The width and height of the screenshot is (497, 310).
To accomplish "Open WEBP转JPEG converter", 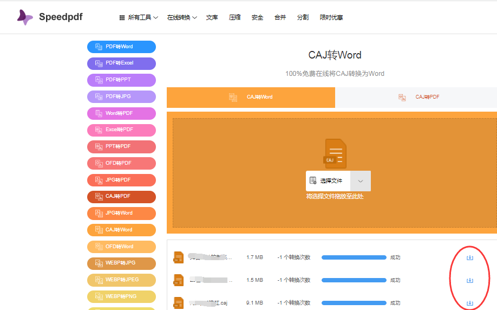I will (x=121, y=280).
